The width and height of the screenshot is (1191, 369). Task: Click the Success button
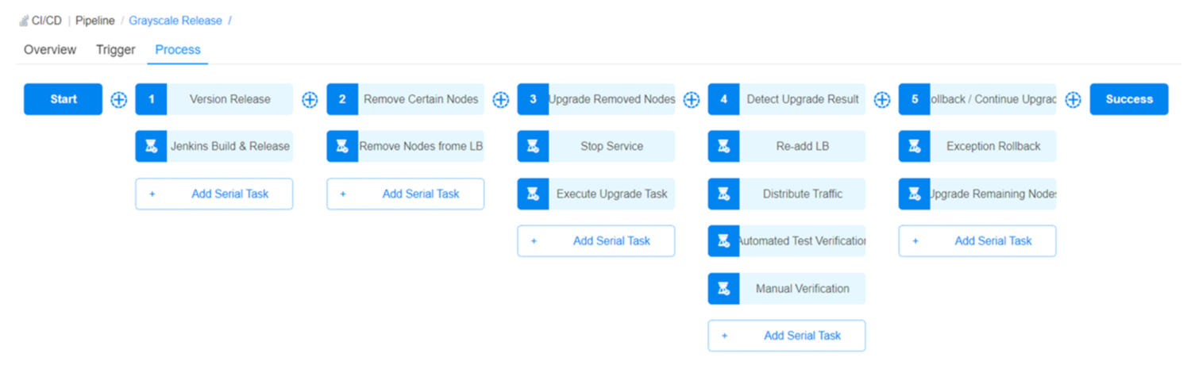[1129, 99]
